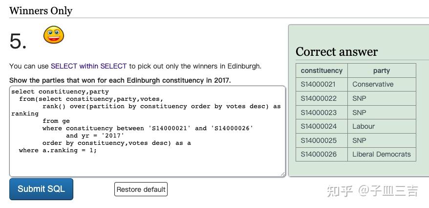This screenshot has width=429, height=208.
Task: Click the S14000025 constituency cell
Action: pos(318,140)
